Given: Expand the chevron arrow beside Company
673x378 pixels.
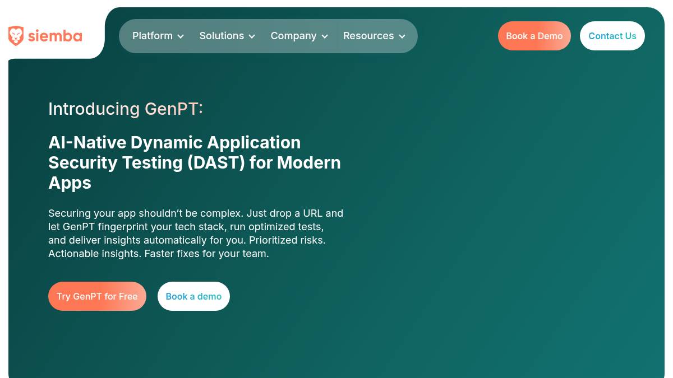Looking at the screenshot, I should click(x=325, y=36).
